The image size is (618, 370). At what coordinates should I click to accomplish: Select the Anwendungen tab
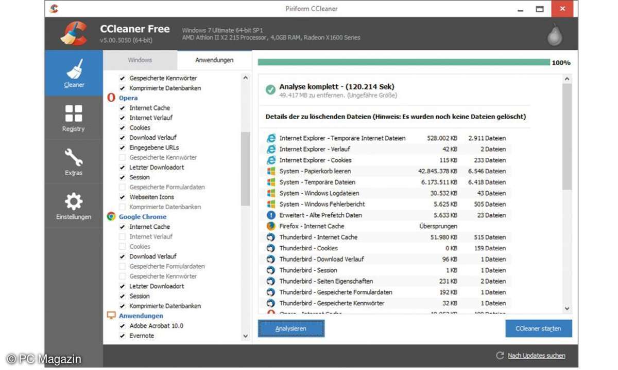coord(214,60)
